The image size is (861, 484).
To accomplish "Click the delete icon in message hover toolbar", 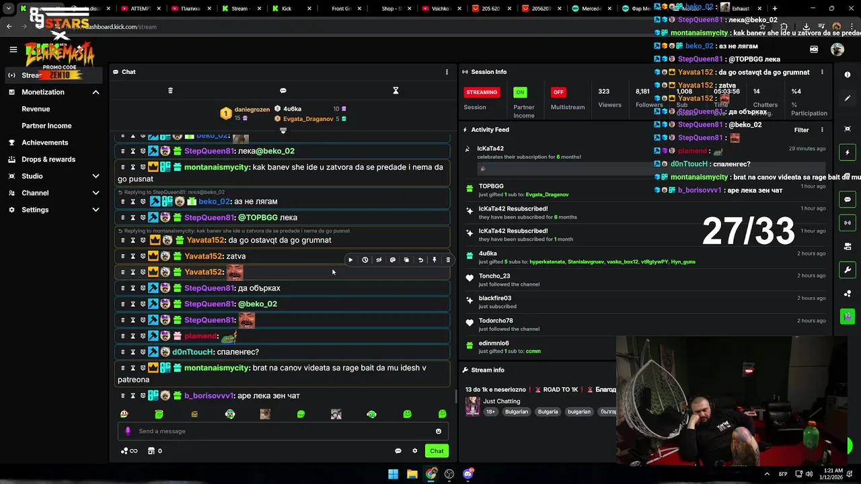I will pos(449,260).
